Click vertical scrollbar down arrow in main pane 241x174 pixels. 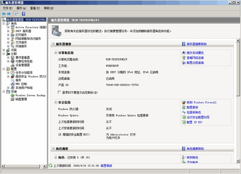[x=238, y=161]
